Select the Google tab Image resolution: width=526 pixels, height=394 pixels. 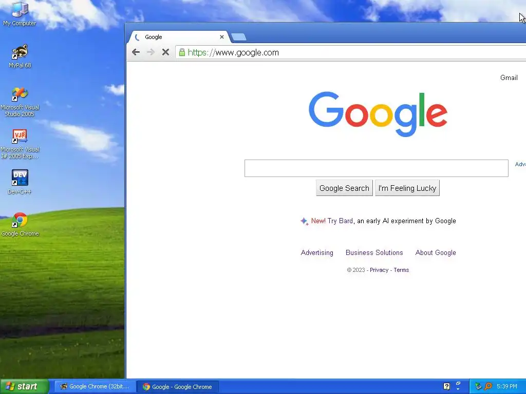(x=178, y=37)
